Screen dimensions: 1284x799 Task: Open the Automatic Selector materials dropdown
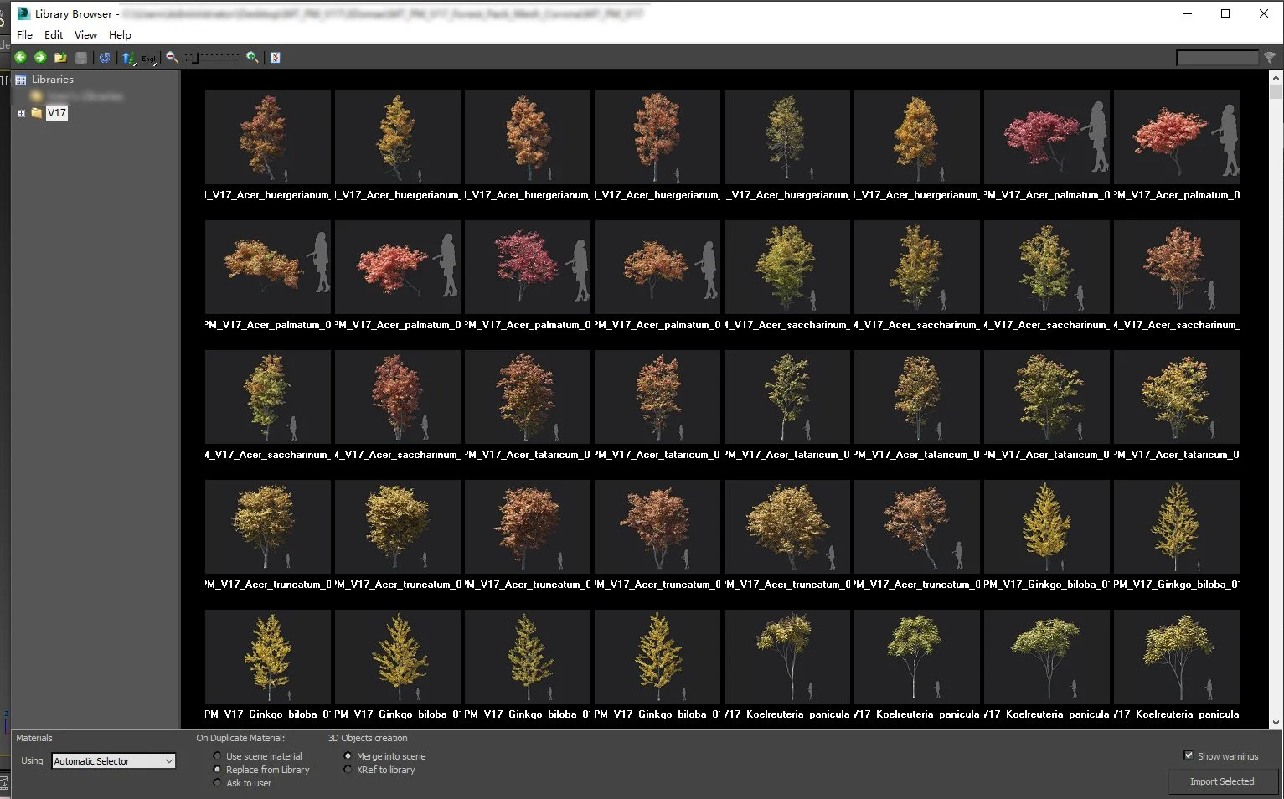[112, 760]
